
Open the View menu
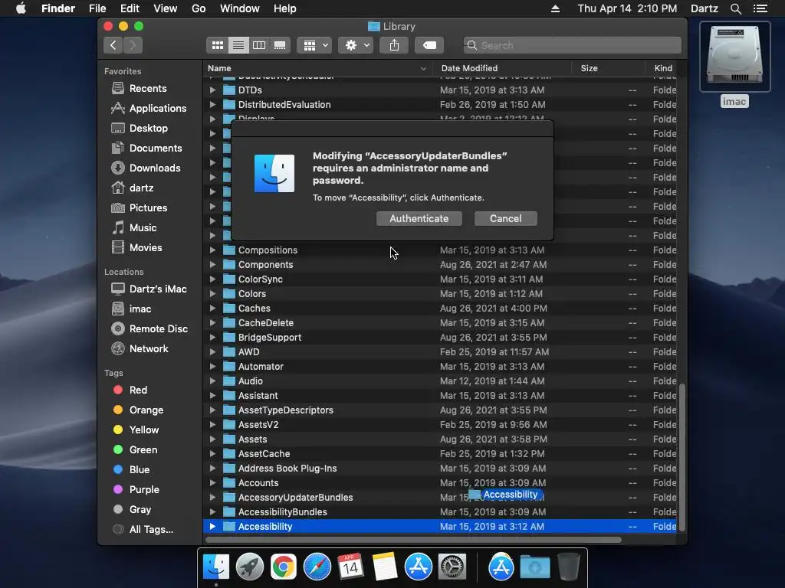click(166, 8)
